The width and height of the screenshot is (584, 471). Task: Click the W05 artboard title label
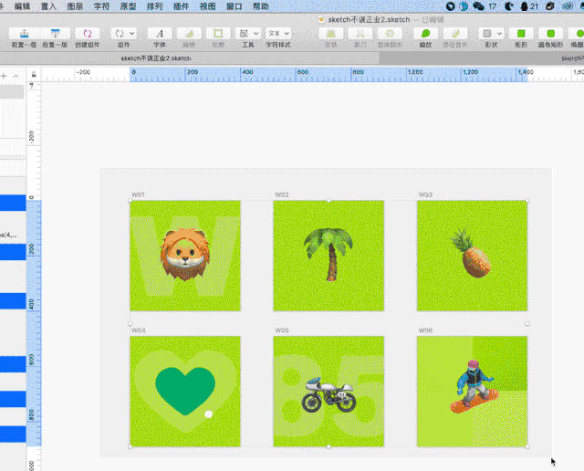(x=282, y=330)
